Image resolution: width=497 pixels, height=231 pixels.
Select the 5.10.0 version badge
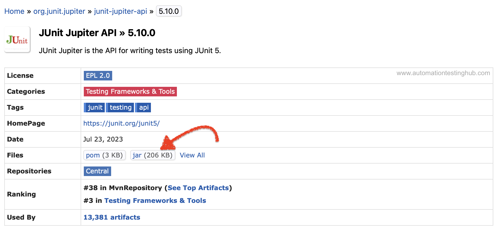click(169, 11)
